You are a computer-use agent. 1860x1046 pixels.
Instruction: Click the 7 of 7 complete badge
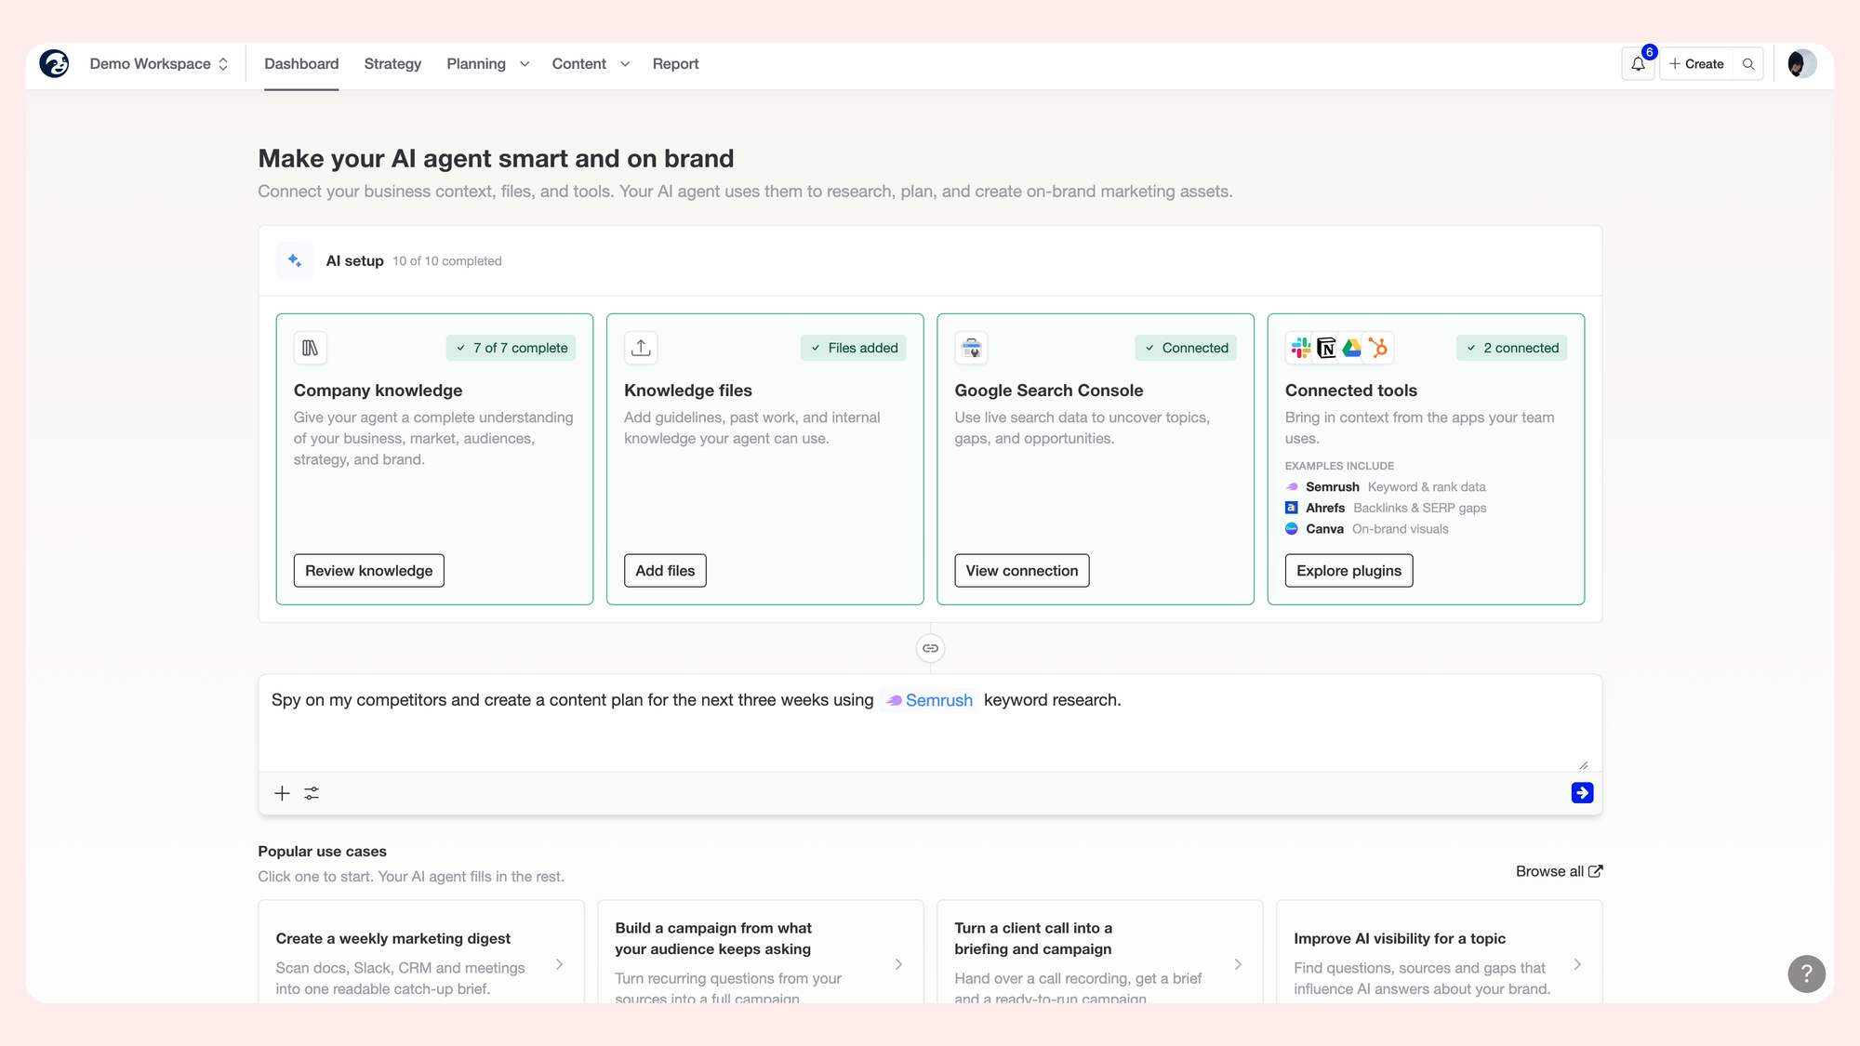[511, 348]
